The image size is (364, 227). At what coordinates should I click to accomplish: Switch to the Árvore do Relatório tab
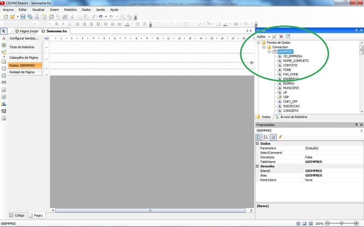[291, 117]
